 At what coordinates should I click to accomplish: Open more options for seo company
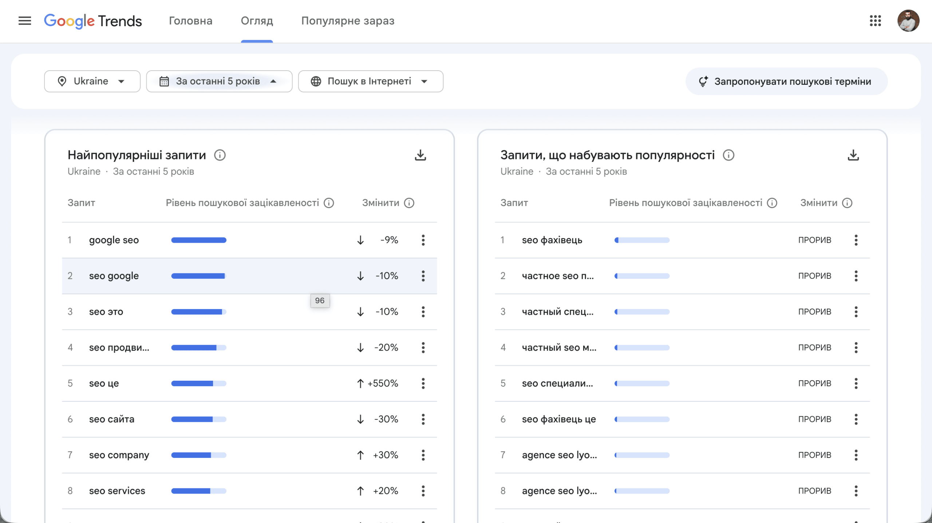pos(423,455)
